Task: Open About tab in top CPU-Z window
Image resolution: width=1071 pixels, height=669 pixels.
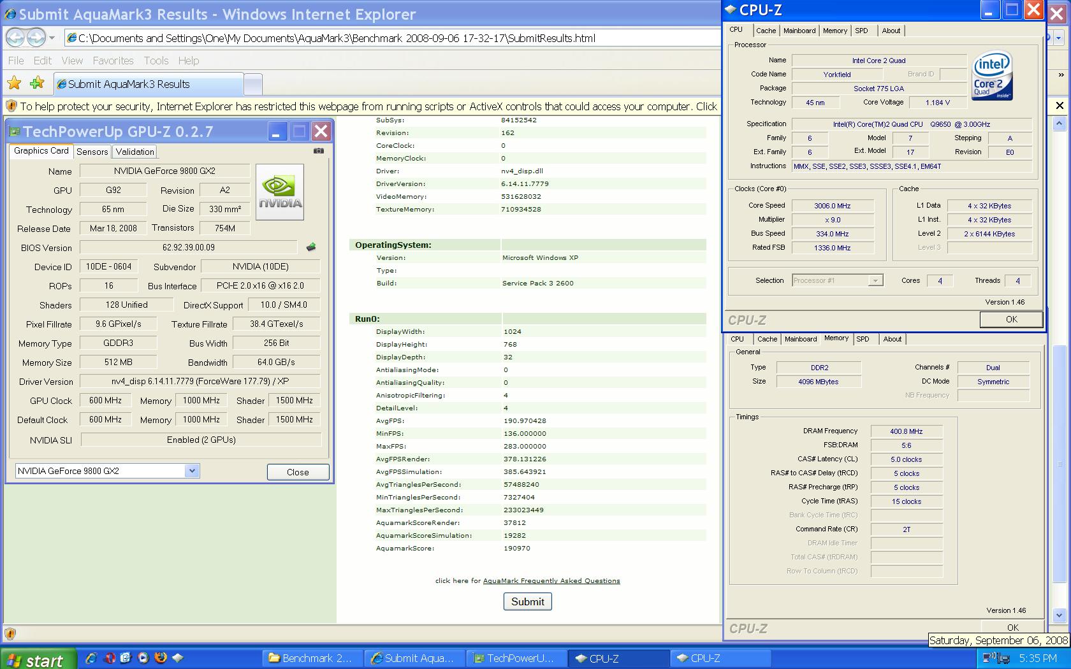Action: 891,31
